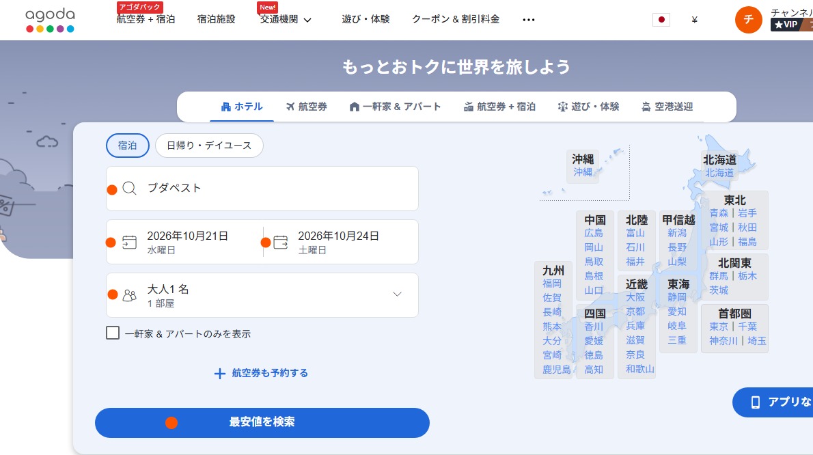Select 秋田 prefecture link
The width and height of the screenshot is (813, 455).
point(747,227)
